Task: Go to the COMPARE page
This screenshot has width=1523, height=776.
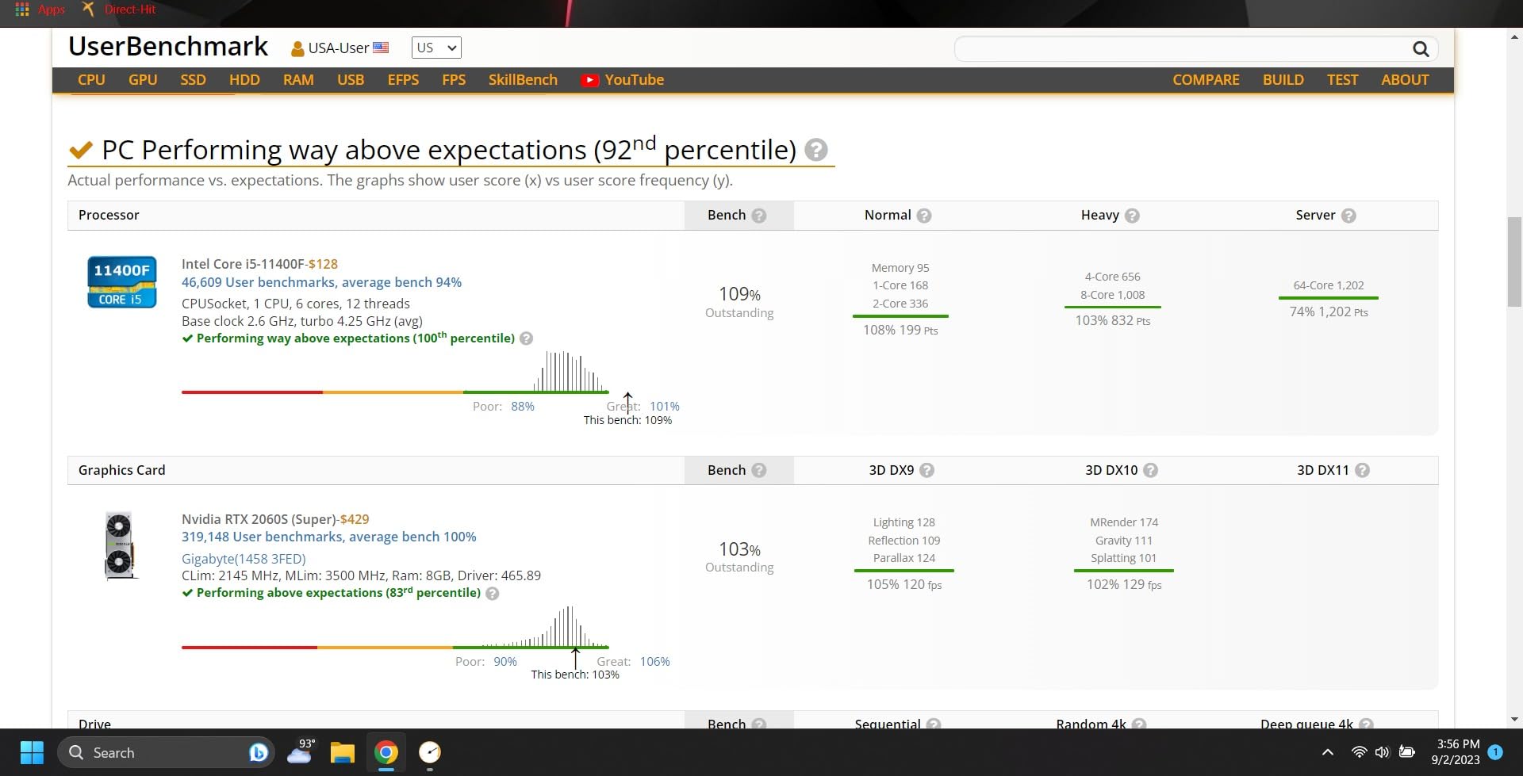Action: [1206, 80]
